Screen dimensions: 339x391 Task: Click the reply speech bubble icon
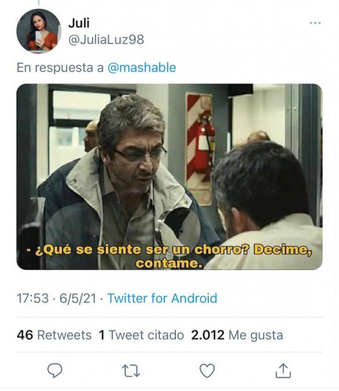(x=55, y=371)
